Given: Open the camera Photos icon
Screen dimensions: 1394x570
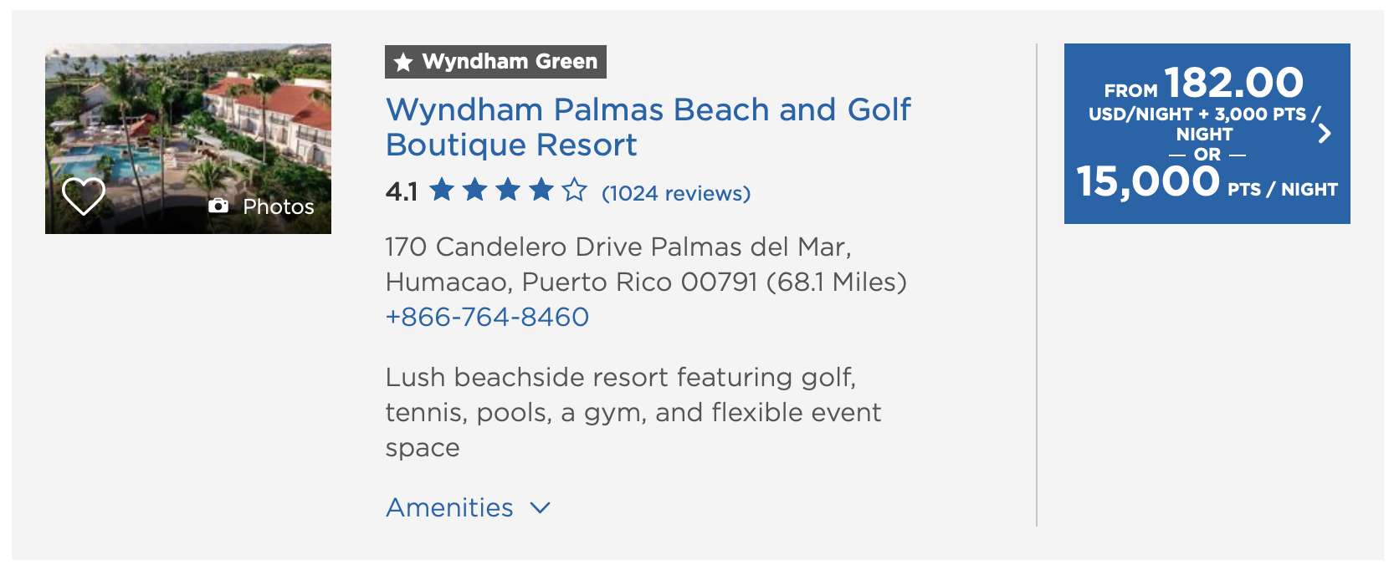Looking at the screenshot, I should [218, 206].
